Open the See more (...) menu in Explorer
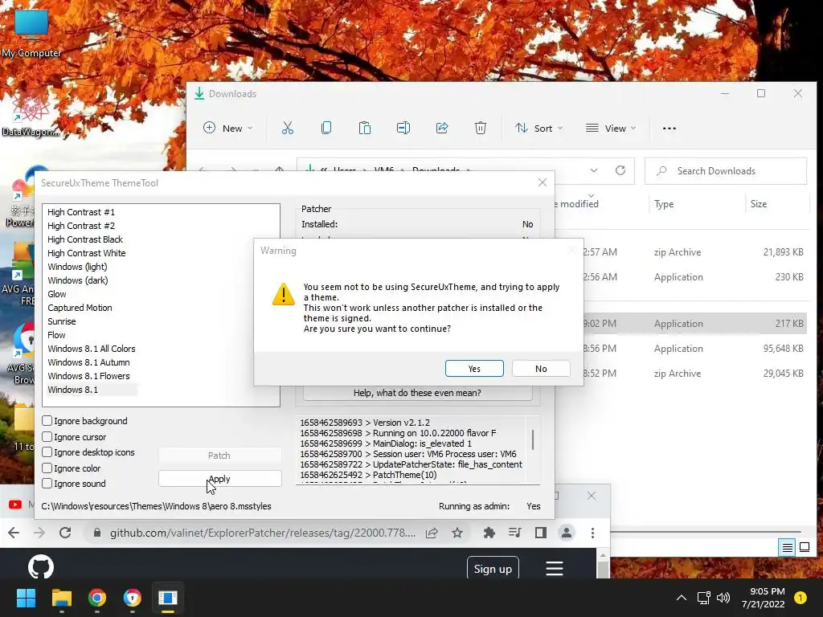Screen dimensions: 823x617 coord(669,128)
